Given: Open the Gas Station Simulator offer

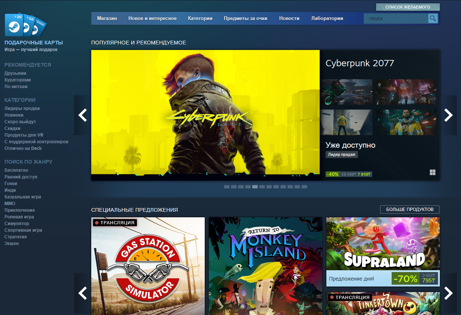Looking at the screenshot, I should pos(148,266).
